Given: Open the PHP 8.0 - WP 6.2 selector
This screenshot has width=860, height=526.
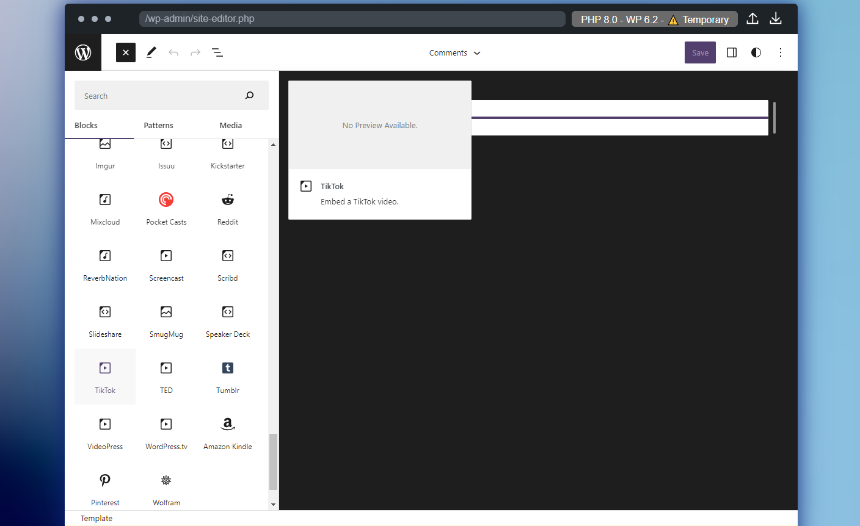Looking at the screenshot, I should [654, 19].
